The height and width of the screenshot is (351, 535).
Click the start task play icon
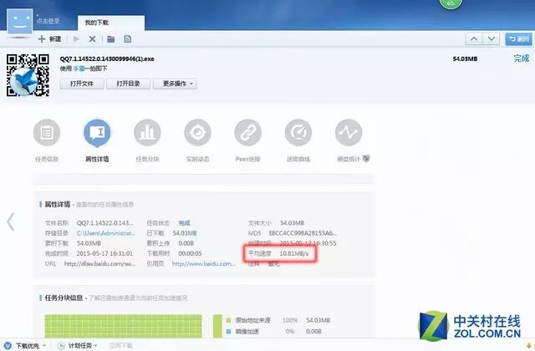click(x=76, y=39)
